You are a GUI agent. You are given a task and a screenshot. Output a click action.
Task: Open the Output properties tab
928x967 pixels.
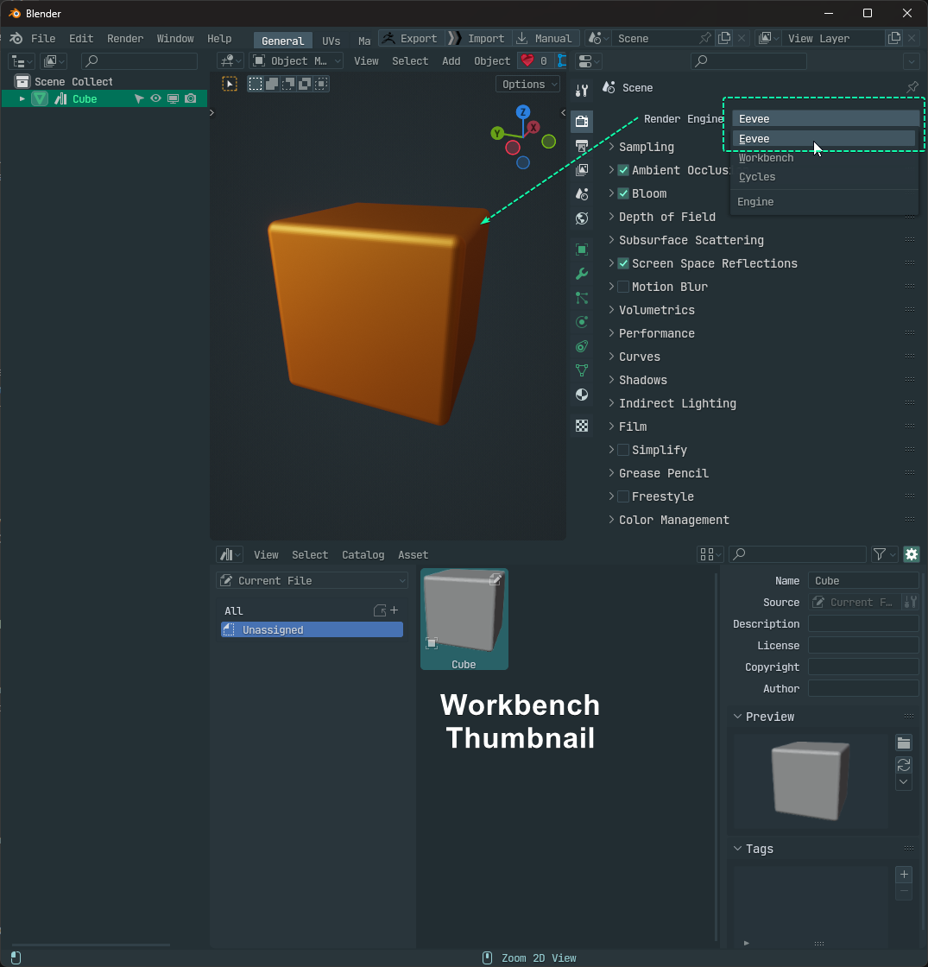tap(582, 146)
